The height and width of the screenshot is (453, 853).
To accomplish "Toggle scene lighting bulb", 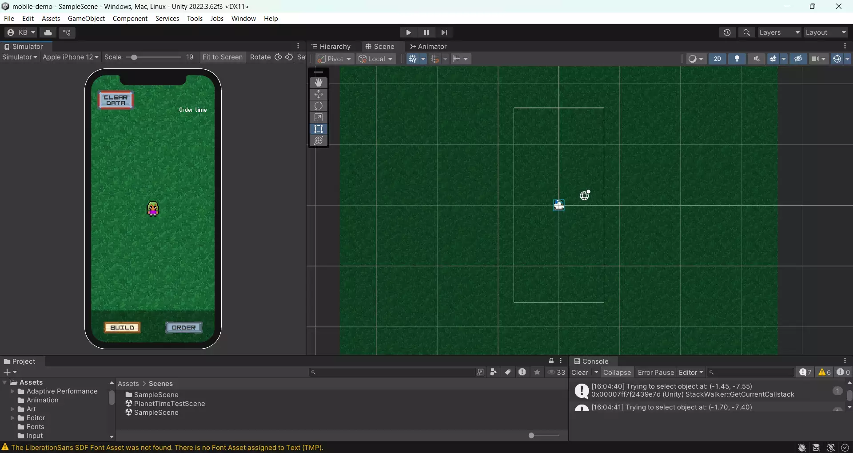I will [737, 59].
